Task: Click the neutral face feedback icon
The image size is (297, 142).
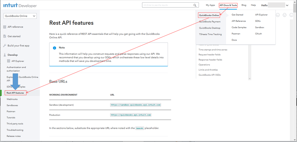Action: point(285,15)
